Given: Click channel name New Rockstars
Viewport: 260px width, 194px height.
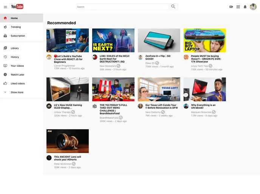Looking at the screenshot, I should pyautogui.click(x=108, y=66).
